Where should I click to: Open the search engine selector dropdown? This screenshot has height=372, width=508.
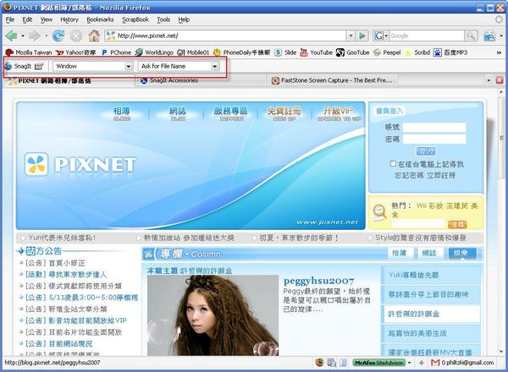point(381,36)
